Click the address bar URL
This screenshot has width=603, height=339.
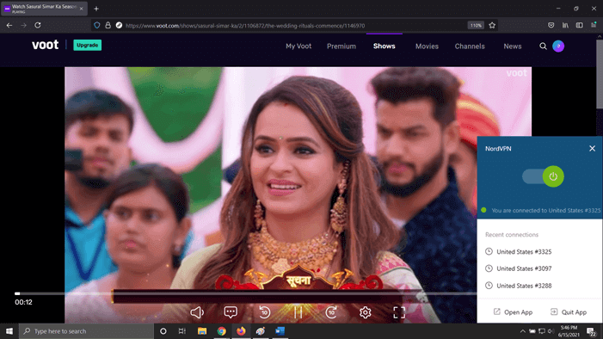click(245, 26)
